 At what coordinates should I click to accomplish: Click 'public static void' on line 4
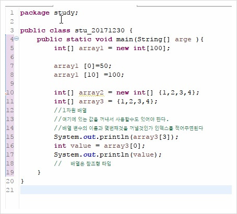pos(75,39)
